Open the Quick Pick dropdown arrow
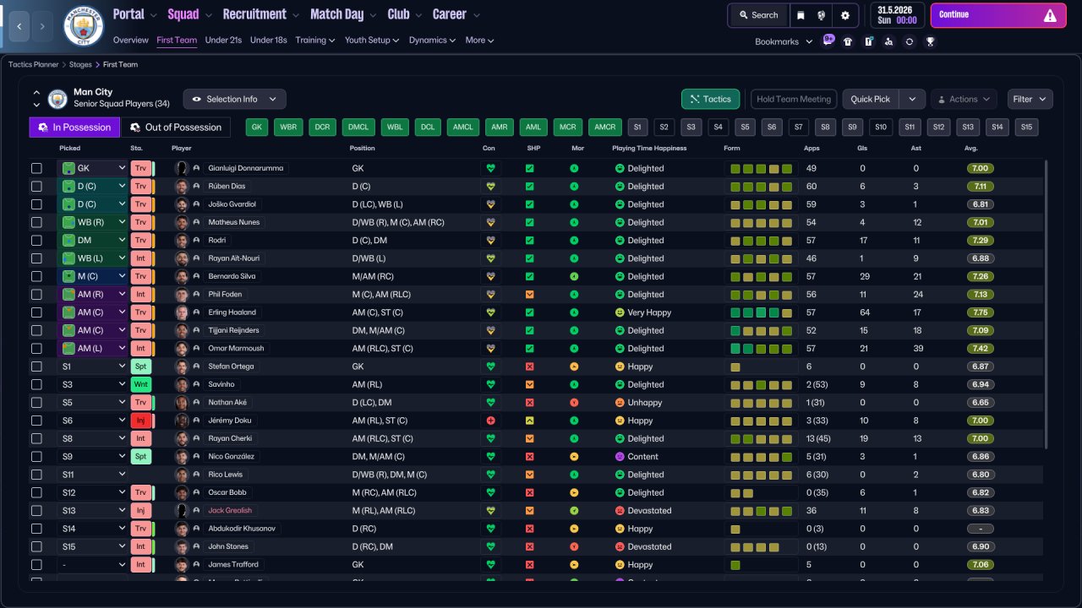This screenshot has height=608, width=1082. tap(912, 99)
